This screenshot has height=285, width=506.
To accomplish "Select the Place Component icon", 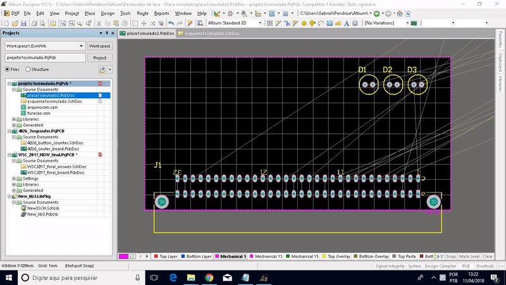I will pyautogui.click(x=355, y=23).
